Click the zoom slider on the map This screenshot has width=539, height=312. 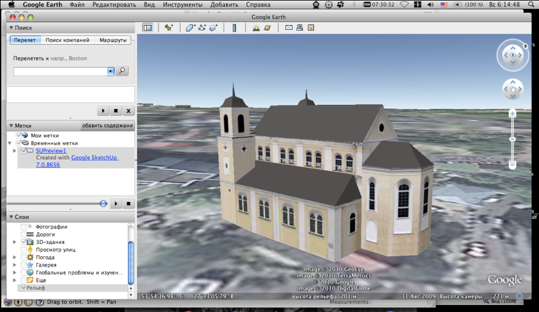pos(513,139)
